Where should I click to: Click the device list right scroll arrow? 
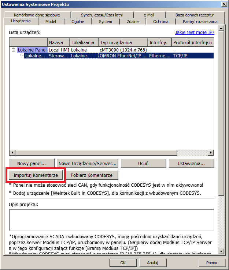coord(211,152)
